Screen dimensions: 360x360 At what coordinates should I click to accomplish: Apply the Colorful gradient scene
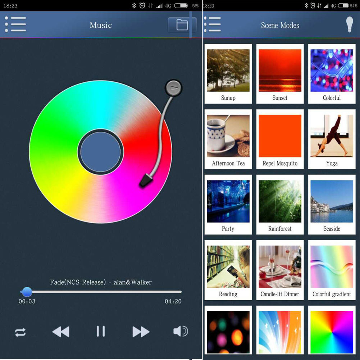(332, 270)
